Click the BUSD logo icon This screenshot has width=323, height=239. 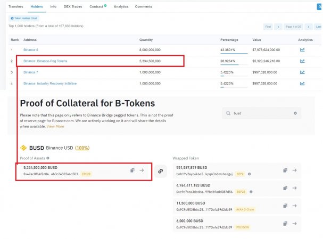23,148
